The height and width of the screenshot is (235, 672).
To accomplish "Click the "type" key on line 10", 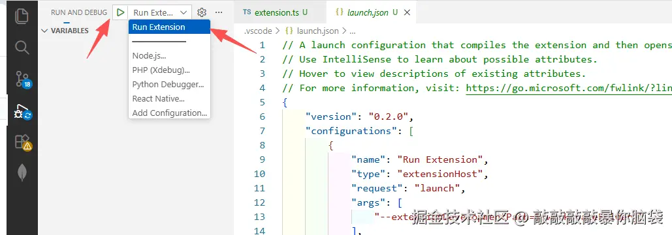I will tap(368, 174).
